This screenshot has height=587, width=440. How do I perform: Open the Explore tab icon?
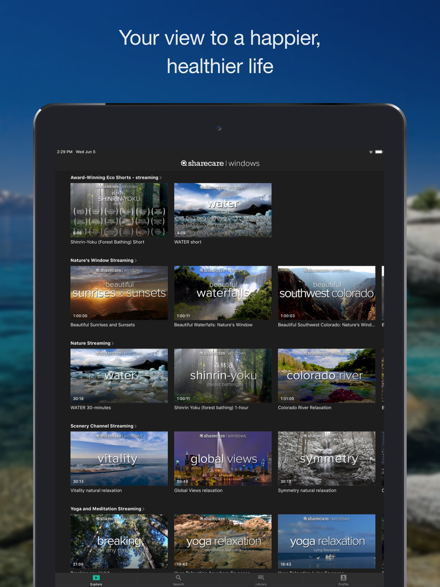(96, 578)
